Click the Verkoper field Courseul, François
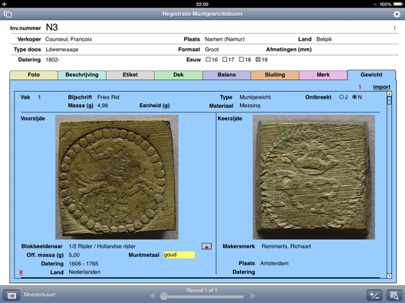Screen dimensions: 405x303 click(x=68, y=39)
